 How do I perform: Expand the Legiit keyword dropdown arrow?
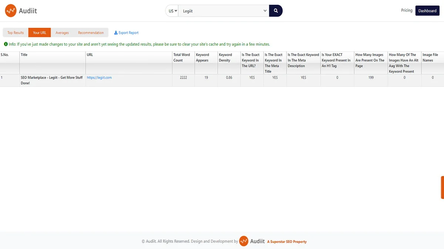point(265,11)
